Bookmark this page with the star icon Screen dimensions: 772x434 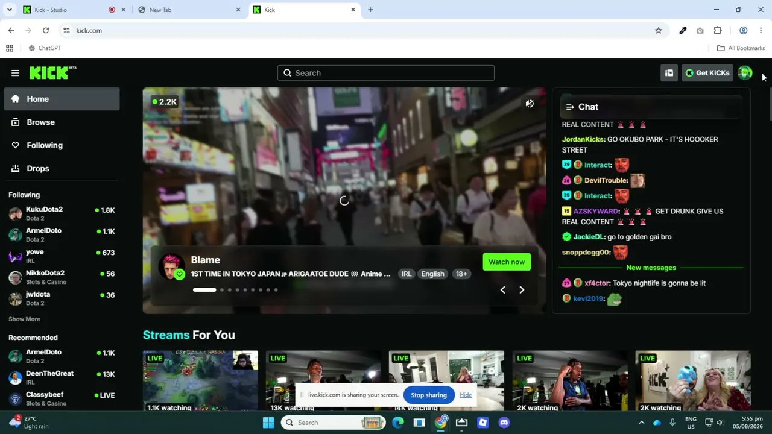659,30
